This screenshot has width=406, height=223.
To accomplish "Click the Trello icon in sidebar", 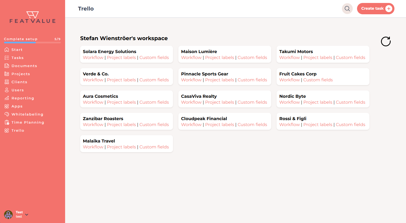I will (7, 130).
